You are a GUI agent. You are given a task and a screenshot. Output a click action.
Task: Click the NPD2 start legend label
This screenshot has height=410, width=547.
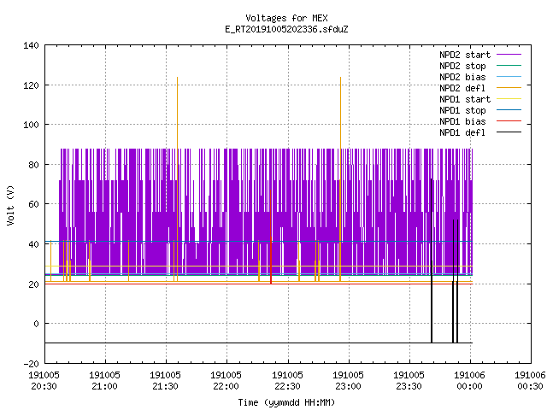pos(465,55)
